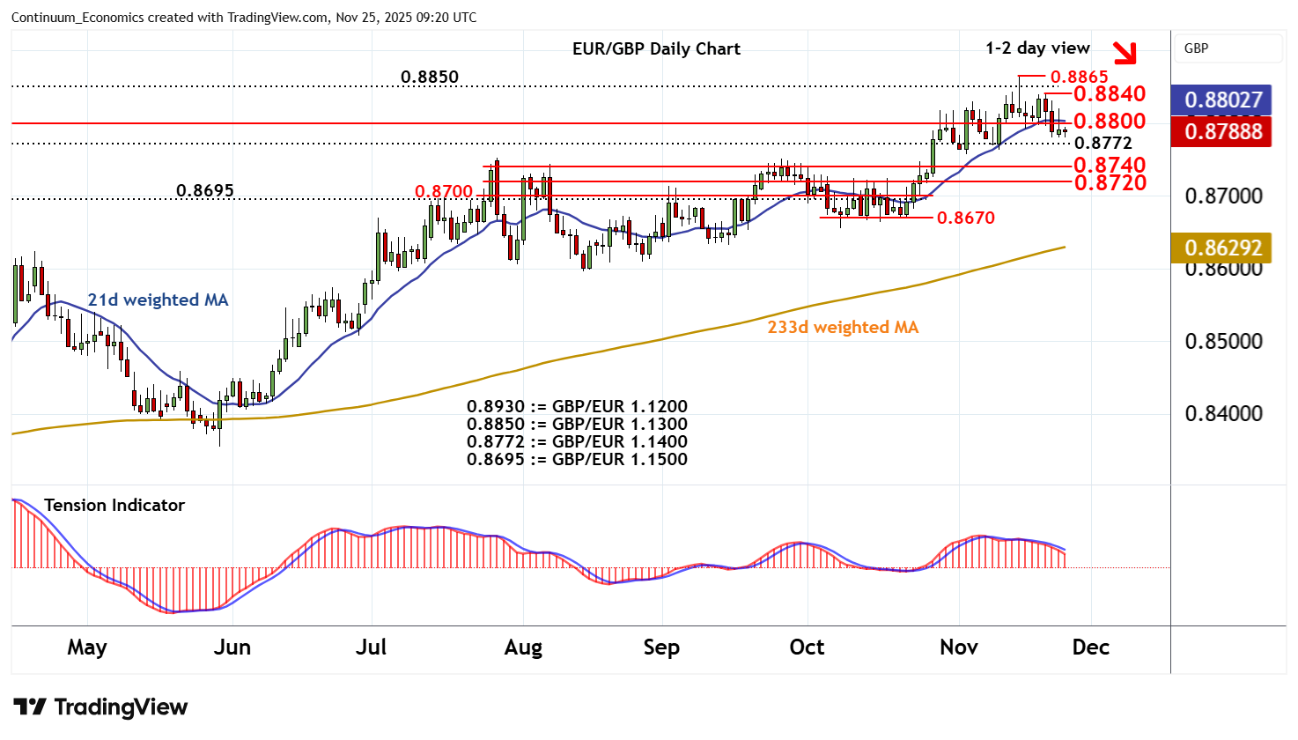Viewport: 1298px width, 740px height.
Task: Click the Continuum_Economics attribution header text
Action: tap(244, 18)
